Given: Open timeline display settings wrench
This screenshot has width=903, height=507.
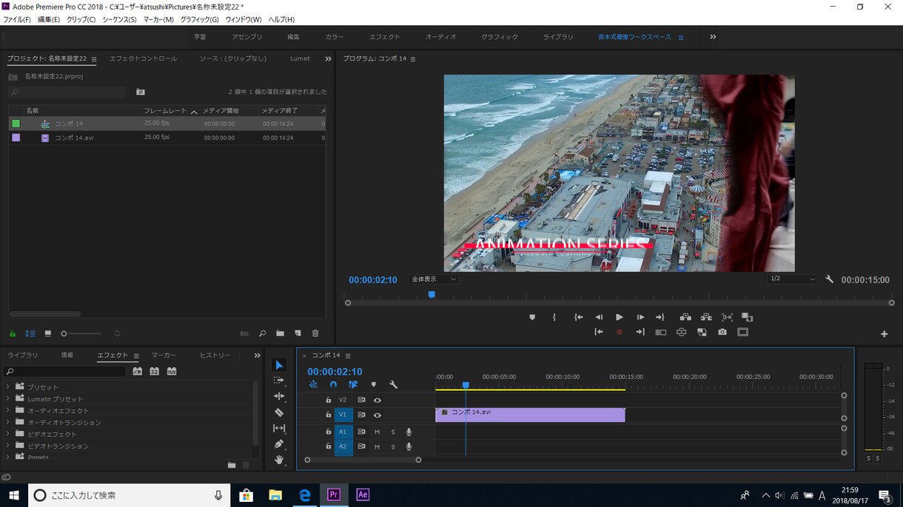Looking at the screenshot, I should [394, 385].
